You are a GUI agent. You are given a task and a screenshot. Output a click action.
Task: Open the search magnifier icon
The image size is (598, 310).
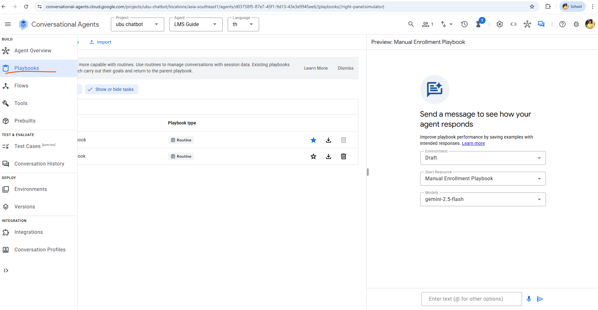(411, 24)
